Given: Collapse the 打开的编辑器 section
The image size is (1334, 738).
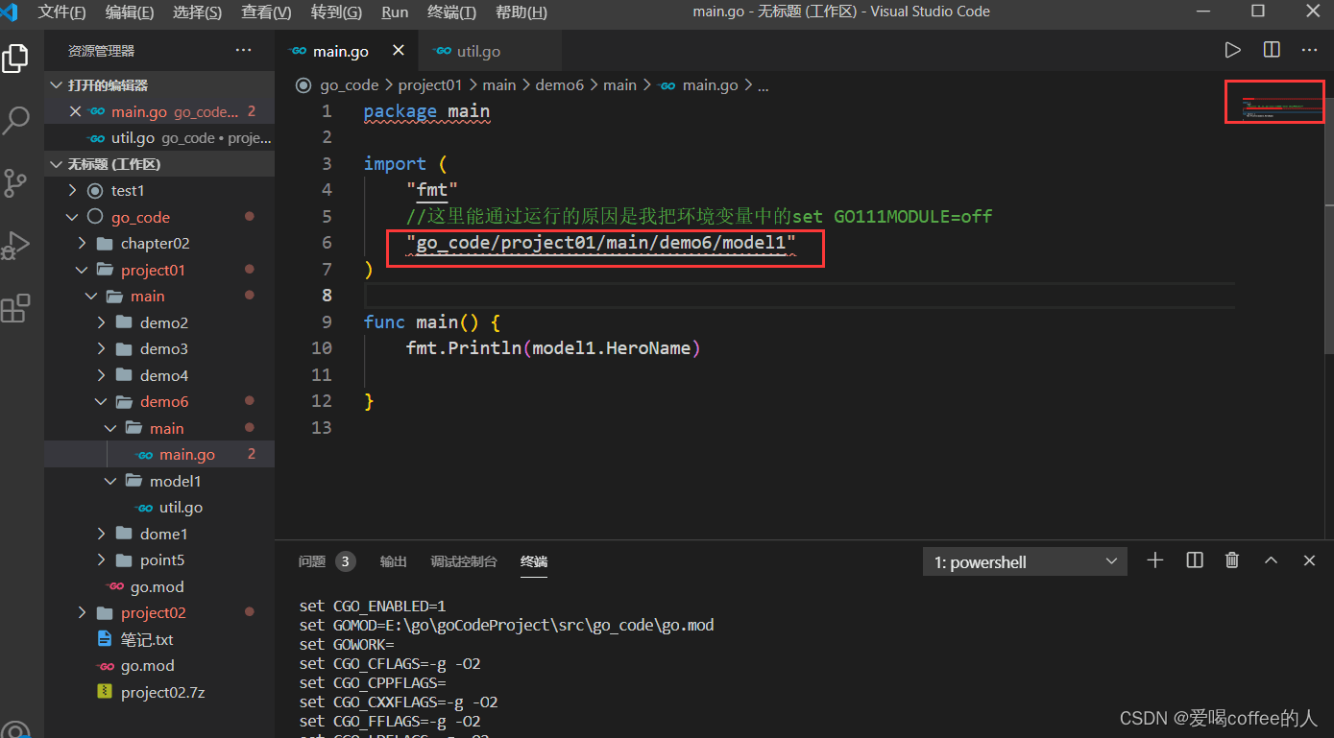Looking at the screenshot, I should pos(159,85).
